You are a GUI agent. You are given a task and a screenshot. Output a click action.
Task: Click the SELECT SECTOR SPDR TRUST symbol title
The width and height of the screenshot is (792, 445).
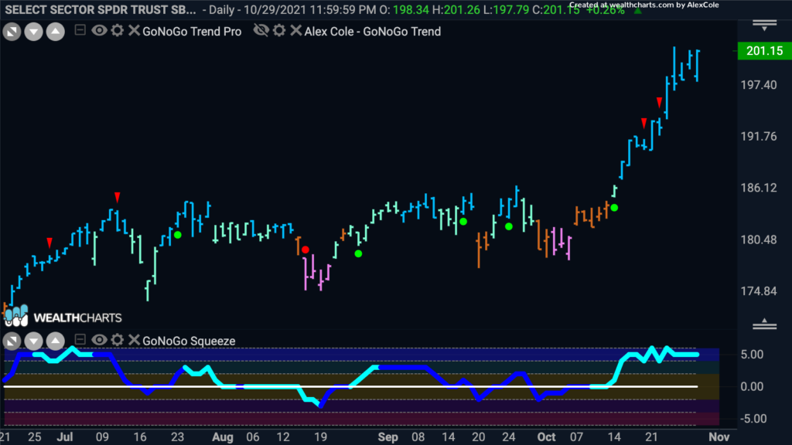tap(101, 10)
